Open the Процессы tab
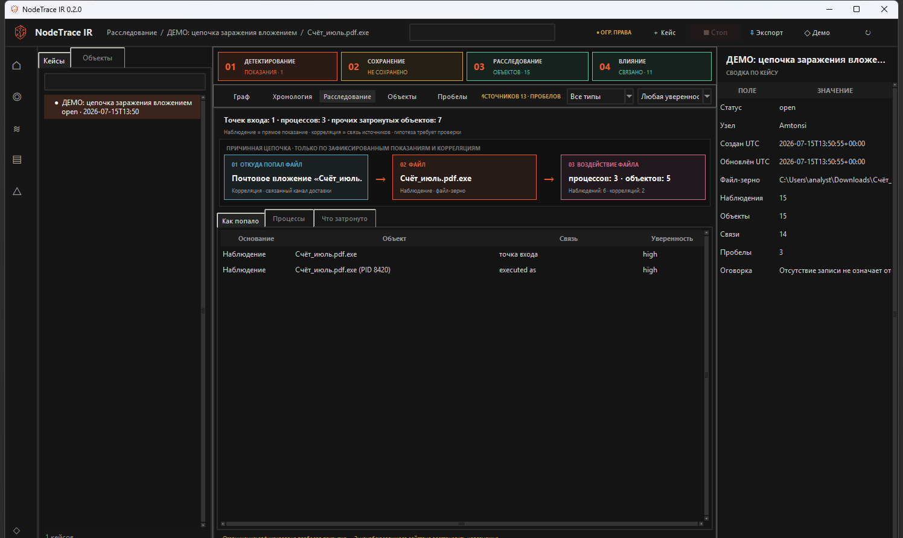This screenshot has height=538, width=903. point(289,219)
